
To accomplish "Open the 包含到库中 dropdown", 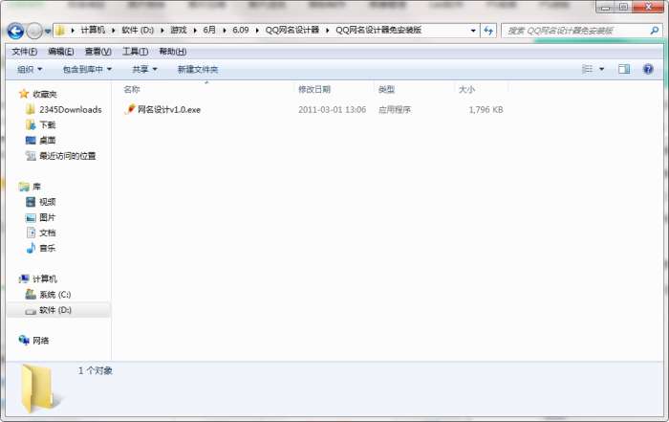I will [87, 69].
